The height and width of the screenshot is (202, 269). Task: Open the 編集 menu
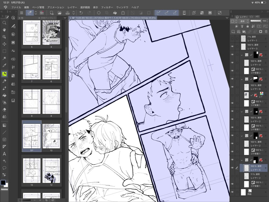(x=27, y=7)
